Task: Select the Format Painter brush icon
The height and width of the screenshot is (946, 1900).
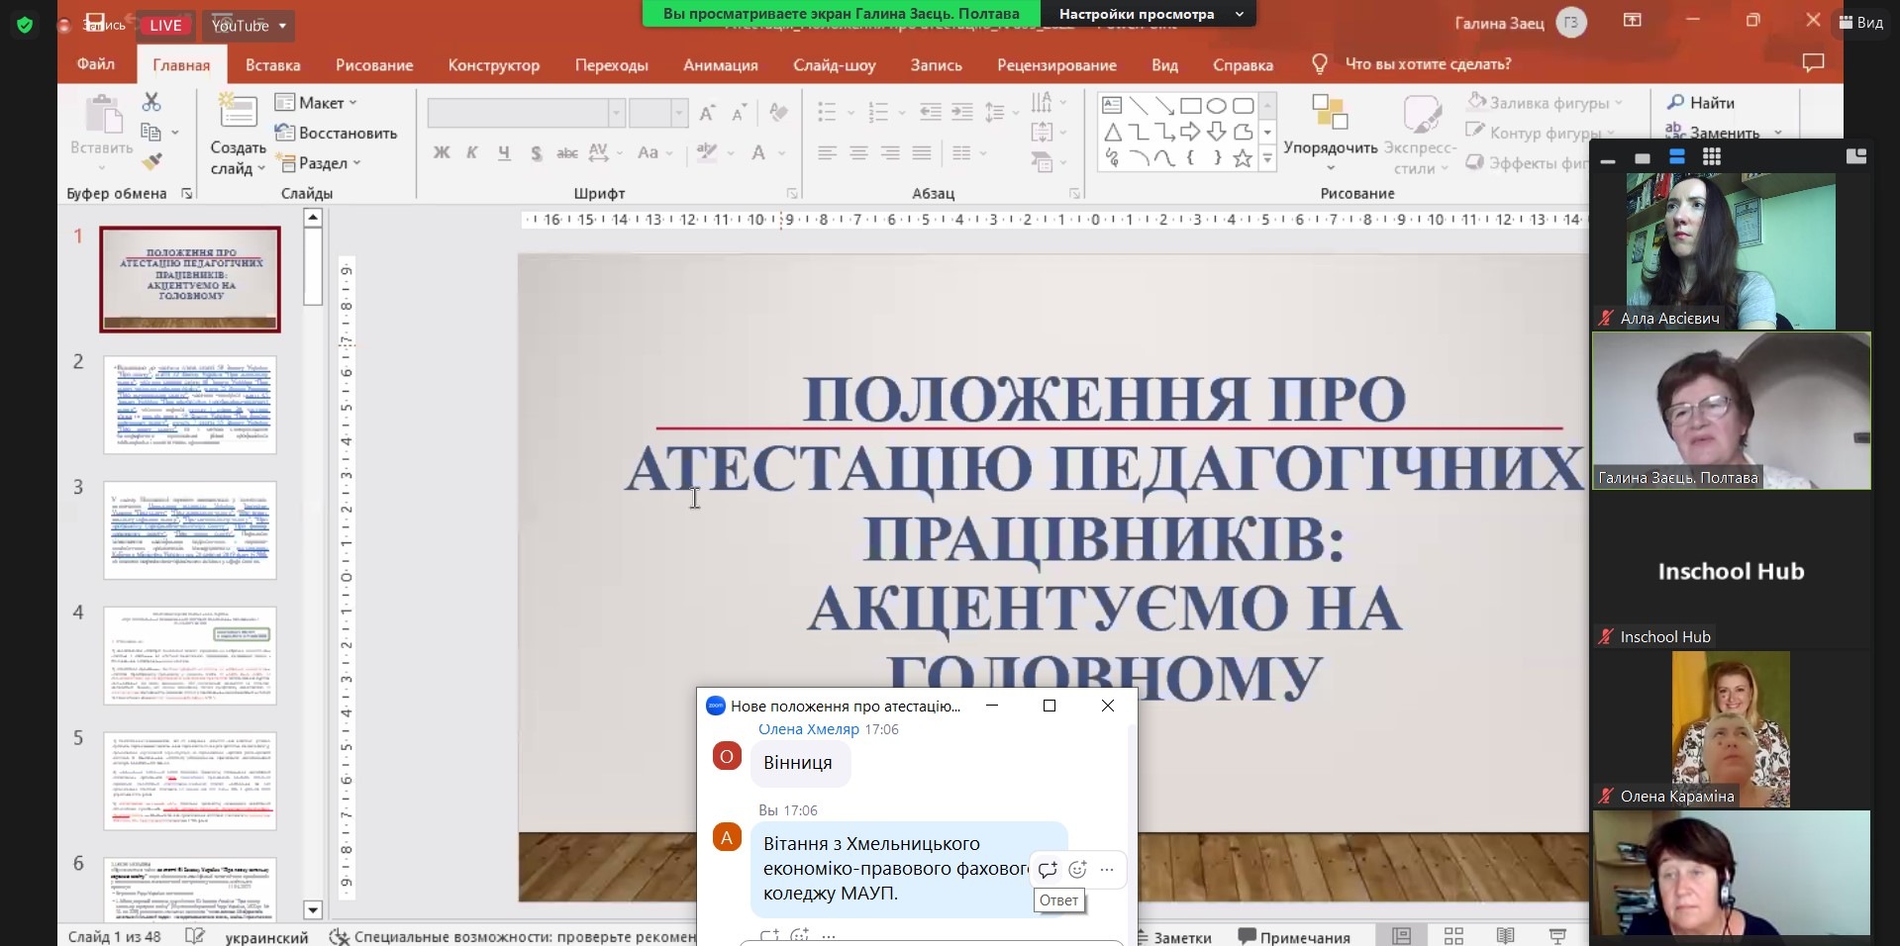Action: (x=151, y=161)
